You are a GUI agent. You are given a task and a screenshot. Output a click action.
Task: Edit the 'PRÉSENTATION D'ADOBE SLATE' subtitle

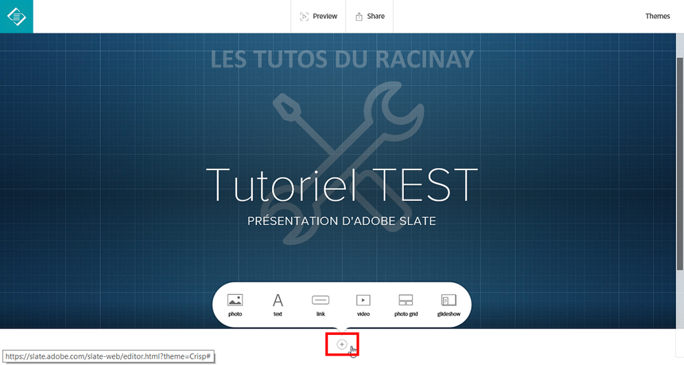pyautogui.click(x=341, y=221)
